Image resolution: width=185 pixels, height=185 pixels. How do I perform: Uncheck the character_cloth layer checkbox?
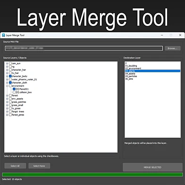coord(10,83)
